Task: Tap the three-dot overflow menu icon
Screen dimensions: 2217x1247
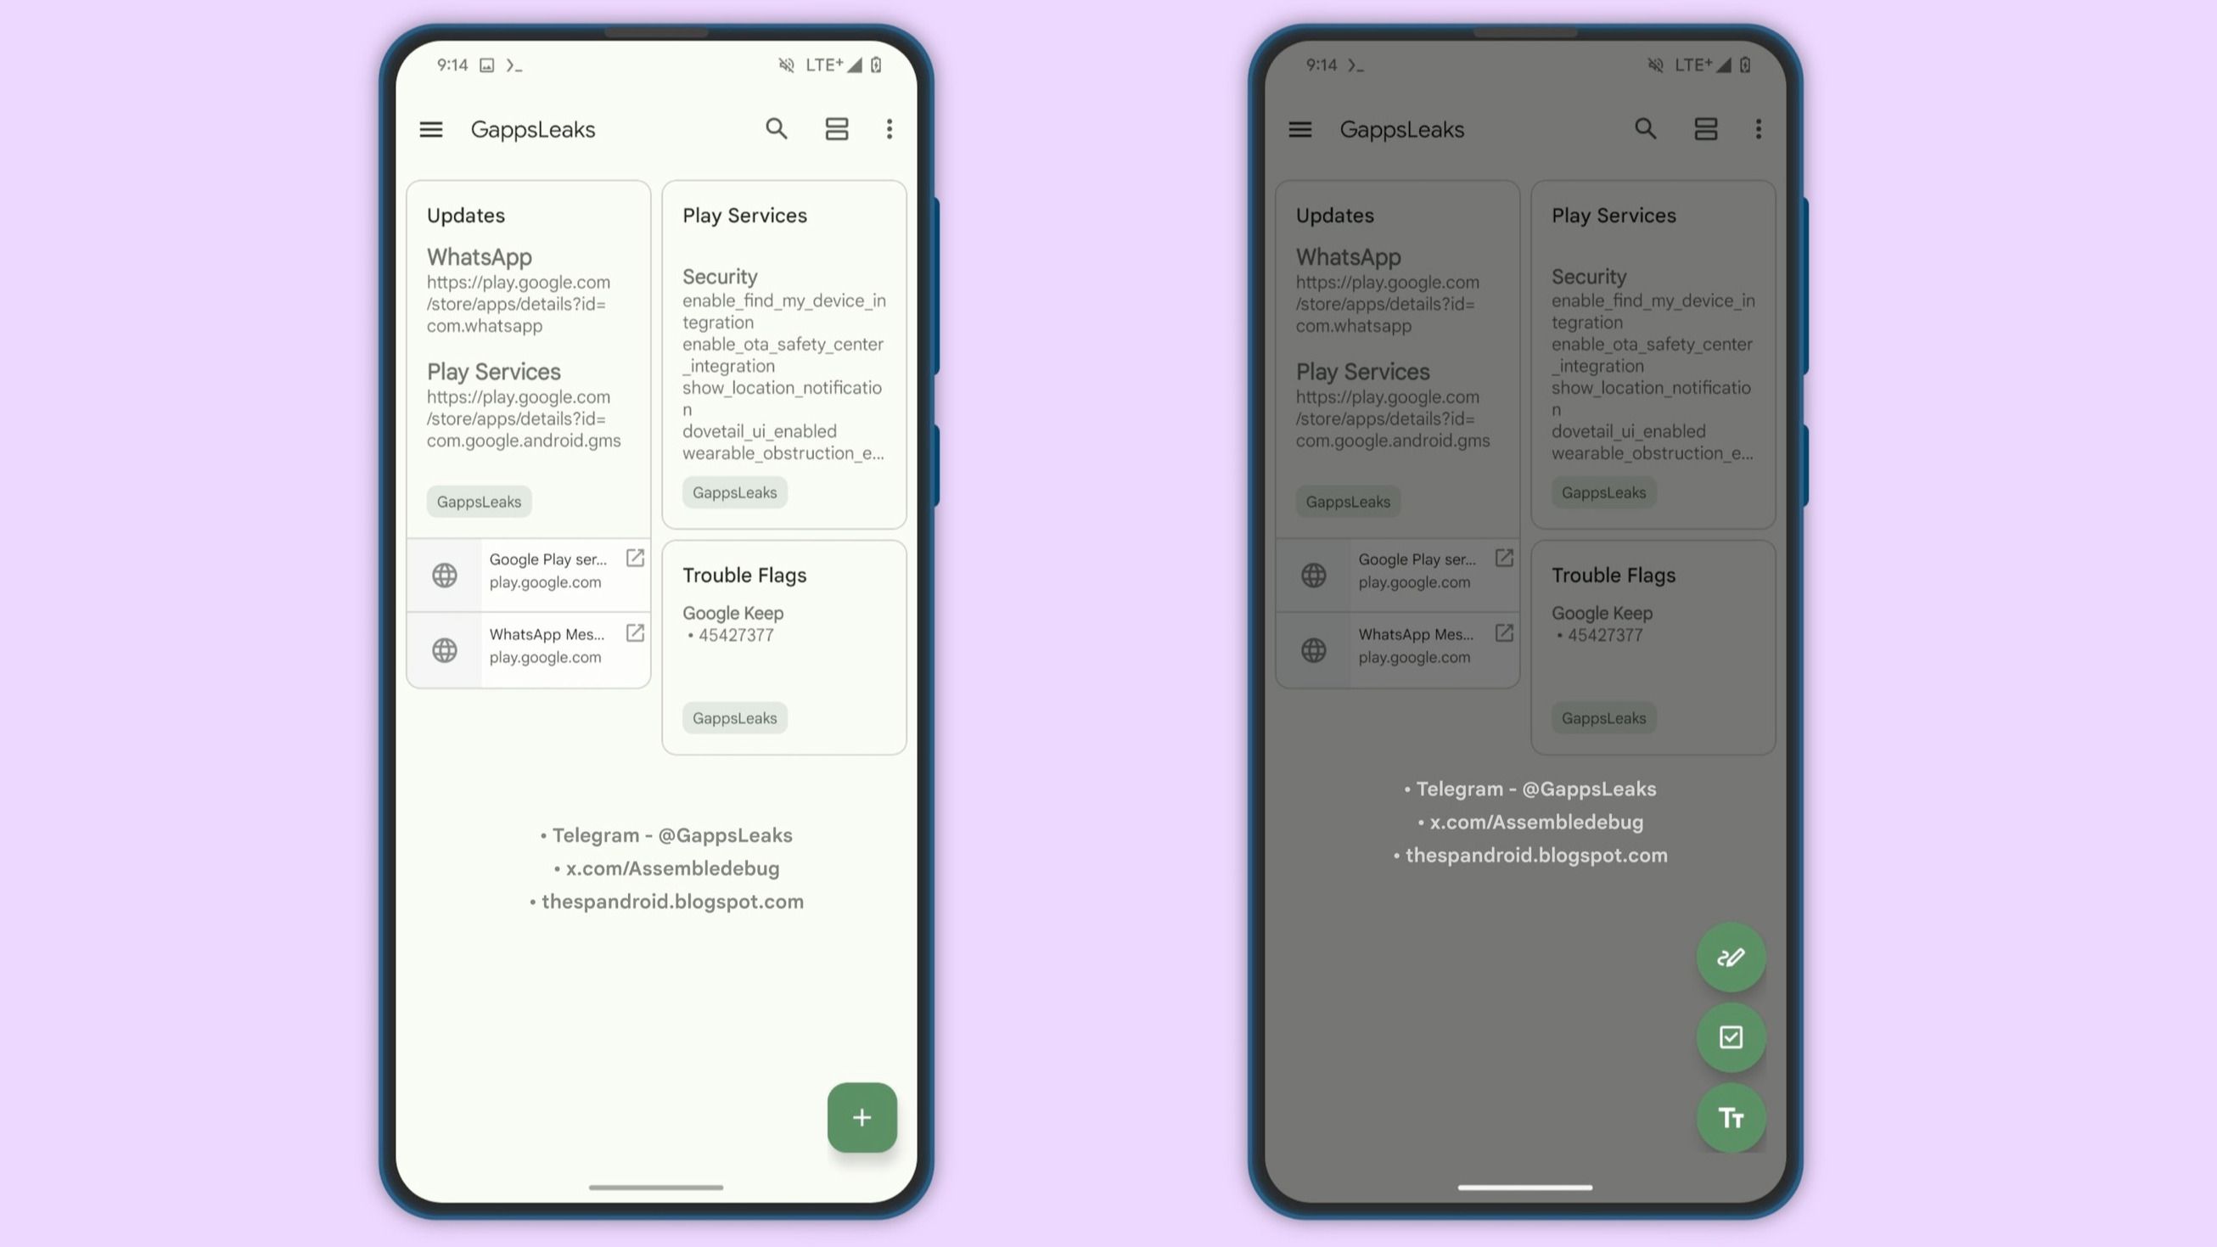Action: coord(888,129)
